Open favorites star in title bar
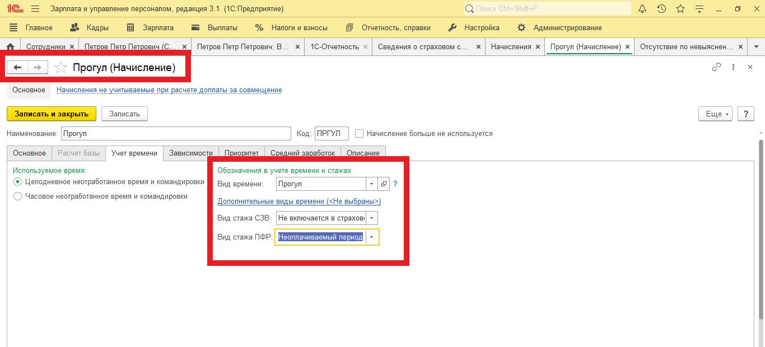Image resolution: width=765 pixels, height=347 pixels. [680, 8]
